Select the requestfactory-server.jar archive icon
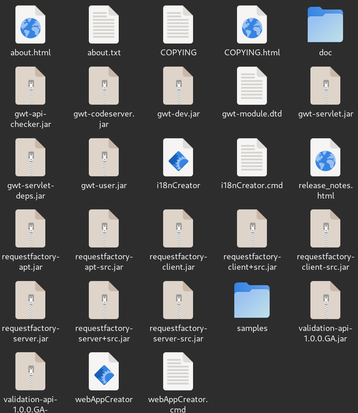 click(30, 300)
